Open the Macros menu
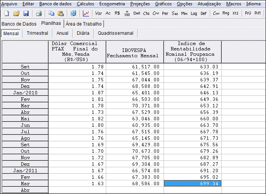 click(x=234, y=4)
